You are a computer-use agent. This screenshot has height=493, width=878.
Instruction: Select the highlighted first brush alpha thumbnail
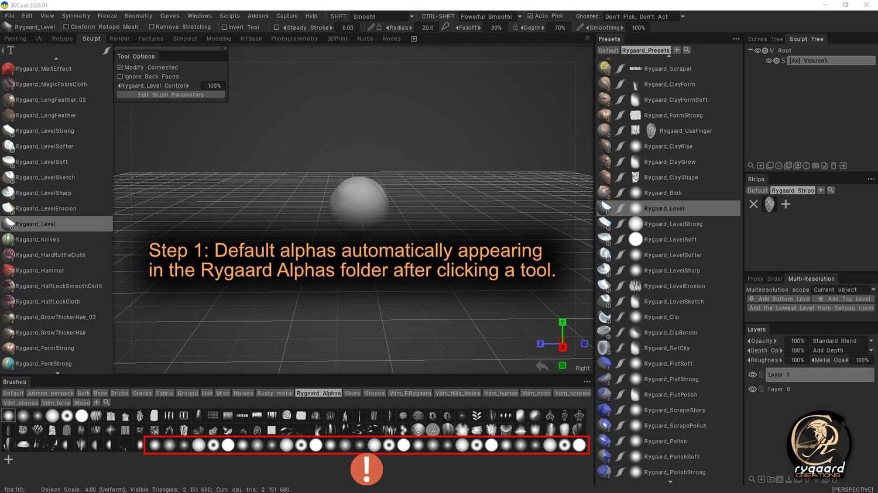pyautogui.click(x=8, y=416)
